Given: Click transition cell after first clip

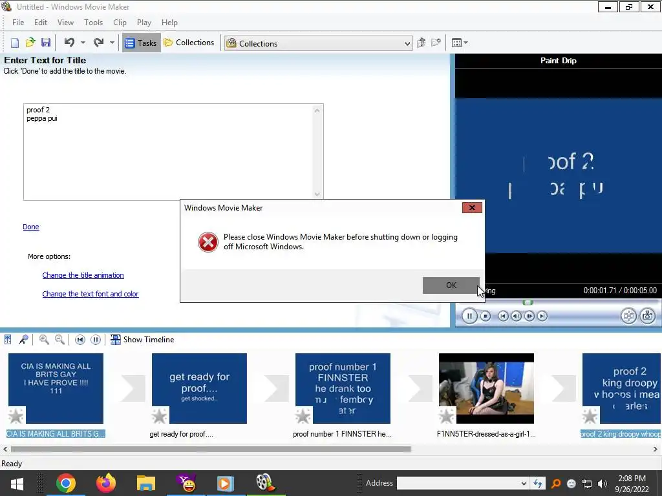Looking at the screenshot, I should tap(133, 388).
